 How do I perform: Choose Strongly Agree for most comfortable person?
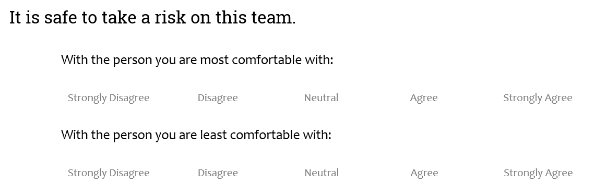pyautogui.click(x=538, y=98)
